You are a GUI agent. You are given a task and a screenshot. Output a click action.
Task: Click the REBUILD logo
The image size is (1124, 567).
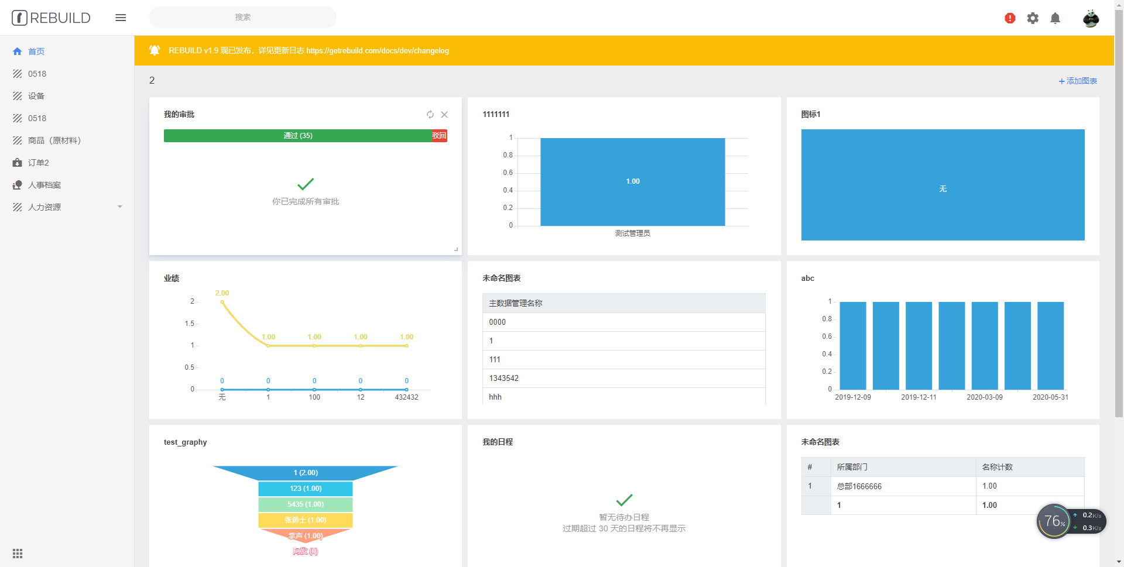[52, 18]
